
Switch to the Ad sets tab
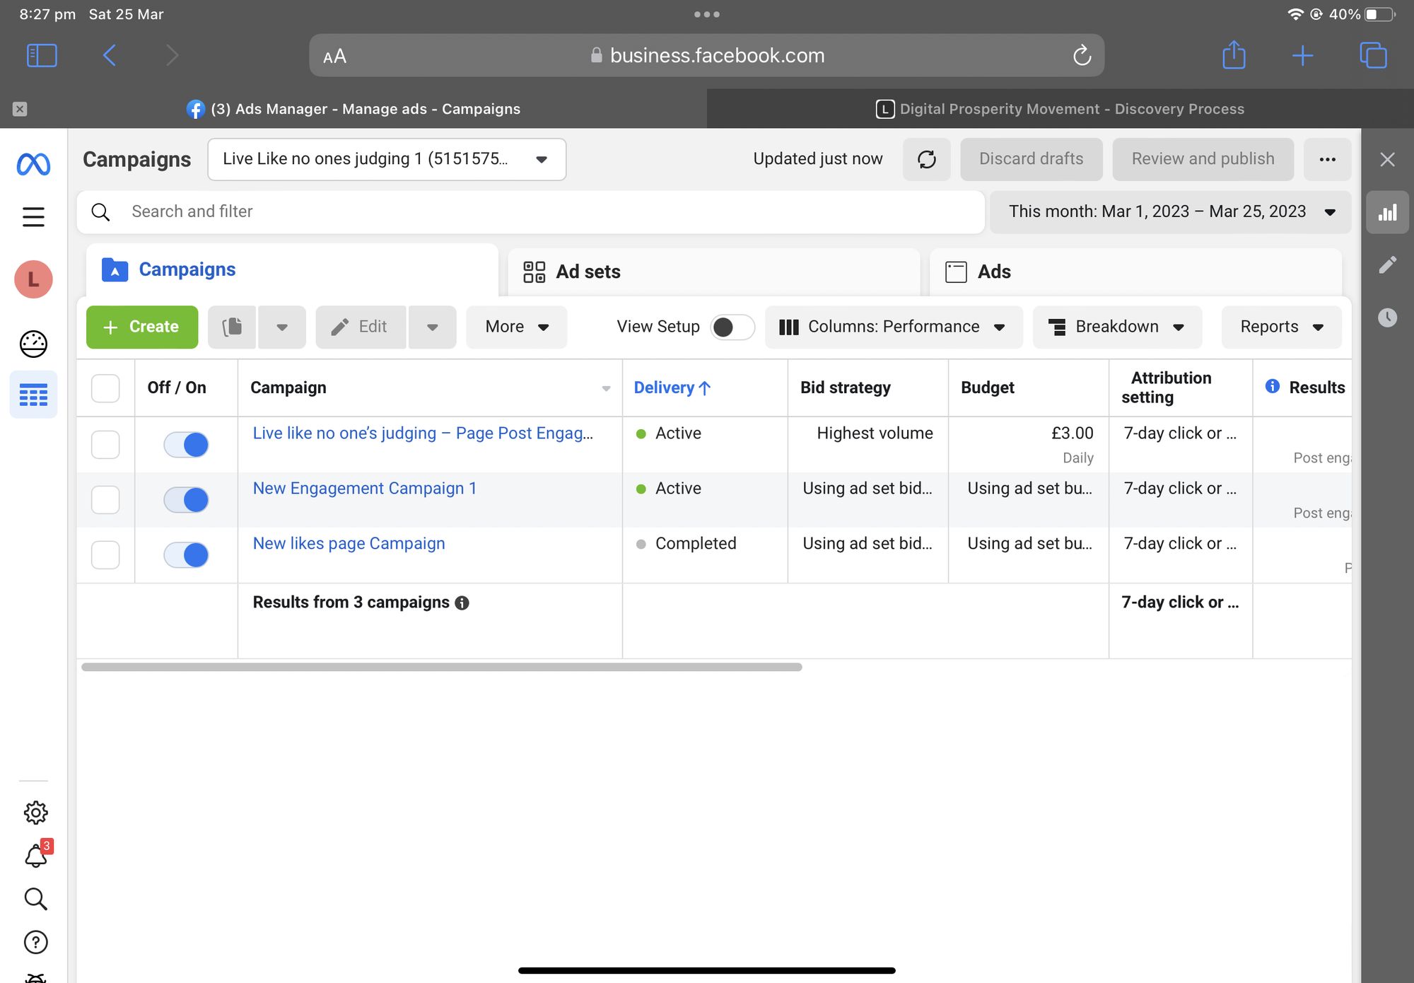pyautogui.click(x=714, y=272)
